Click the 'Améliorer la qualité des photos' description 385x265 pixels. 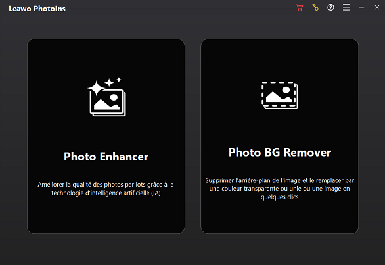[x=106, y=189]
